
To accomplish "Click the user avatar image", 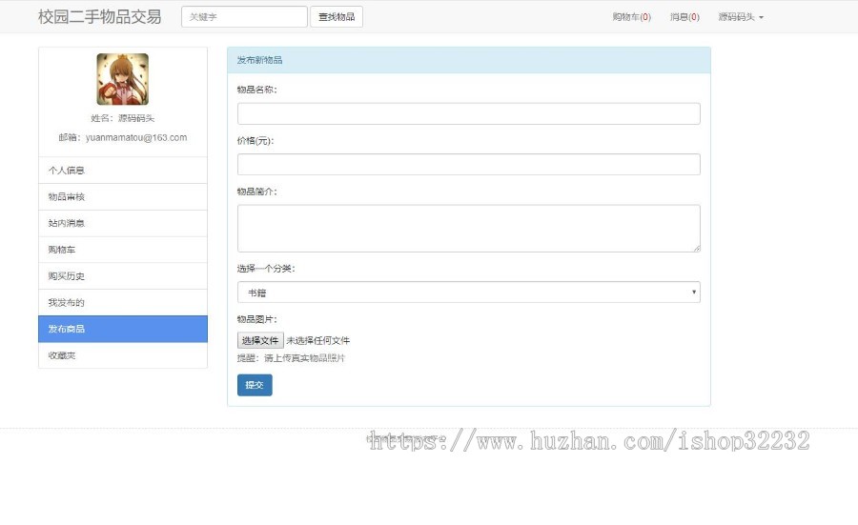I will click(123, 79).
